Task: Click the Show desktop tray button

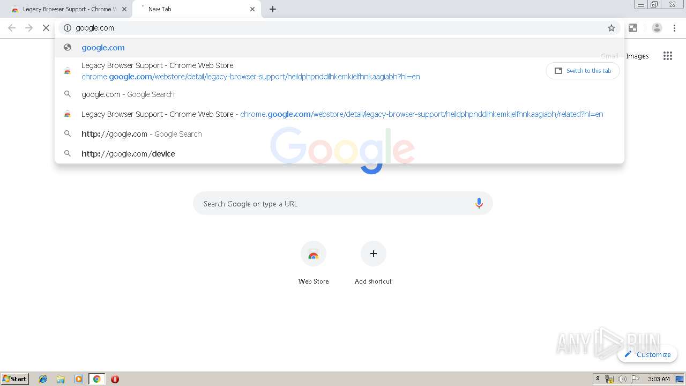Action: pyautogui.click(x=680, y=379)
